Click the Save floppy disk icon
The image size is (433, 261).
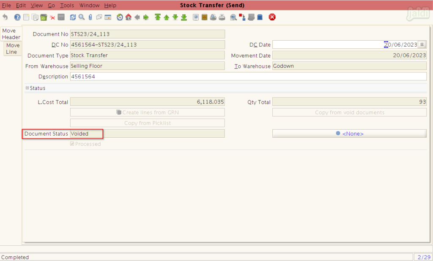(61, 17)
